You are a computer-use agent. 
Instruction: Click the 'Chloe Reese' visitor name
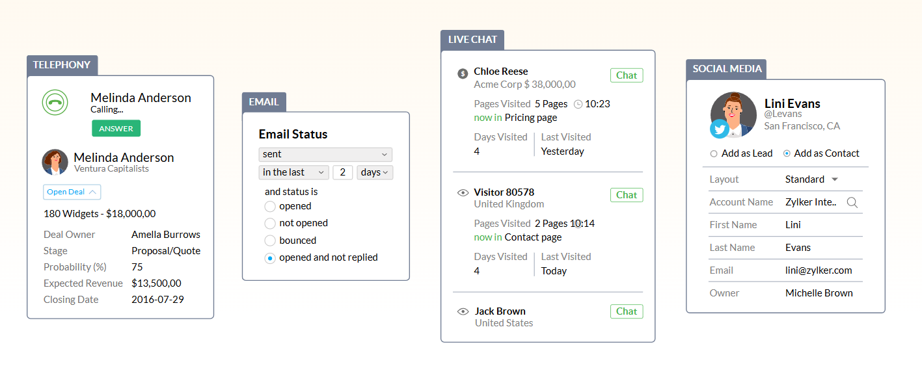pyautogui.click(x=501, y=72)
